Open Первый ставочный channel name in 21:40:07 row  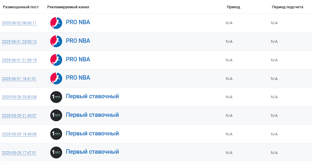[x=92, y=115]
